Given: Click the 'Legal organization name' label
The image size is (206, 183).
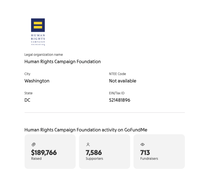Looking at the screenshot, I should pos(43,55).
